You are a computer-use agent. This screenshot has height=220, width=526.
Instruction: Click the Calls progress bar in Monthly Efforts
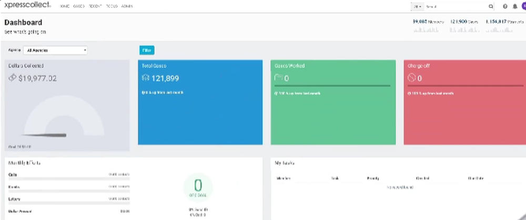tap(69, 179)
